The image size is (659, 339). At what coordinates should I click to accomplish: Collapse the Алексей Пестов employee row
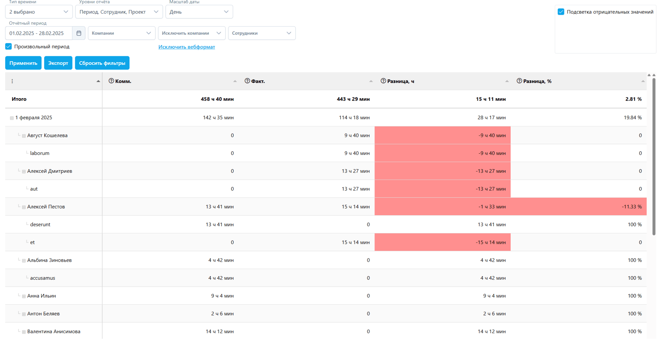pyautogui.click(x=24, y=207)
